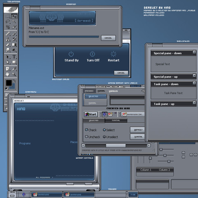Open the Programs menu entry
This screenshot has height=198, width=198.
[x=25, y=144]
